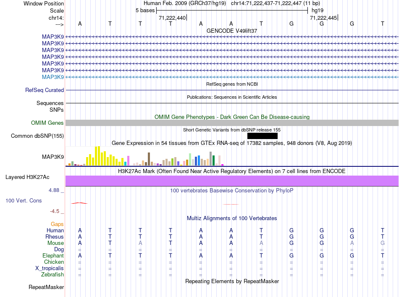Click the OMIM Genes track label
The width and height of the screenshot is (399, 297).
click(x=47, y=123)
